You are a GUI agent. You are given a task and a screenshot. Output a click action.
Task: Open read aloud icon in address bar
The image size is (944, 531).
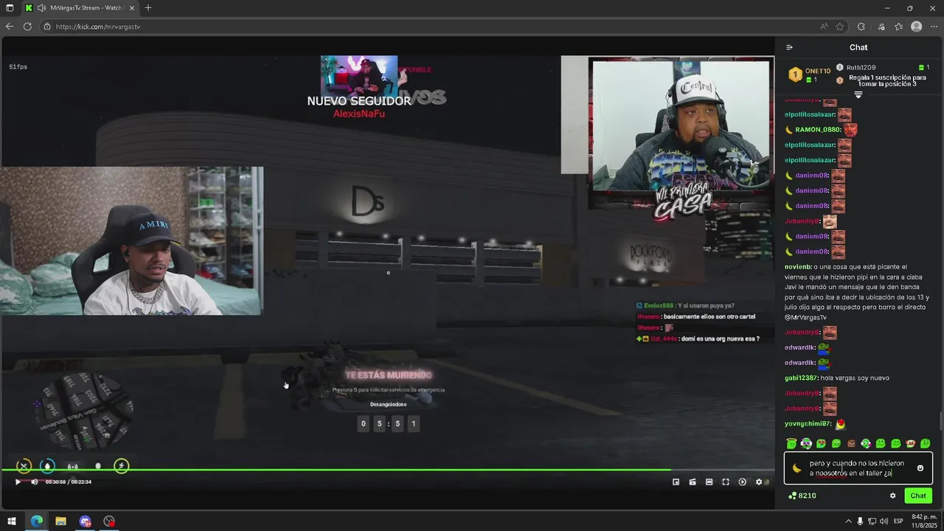click(824, 27)
